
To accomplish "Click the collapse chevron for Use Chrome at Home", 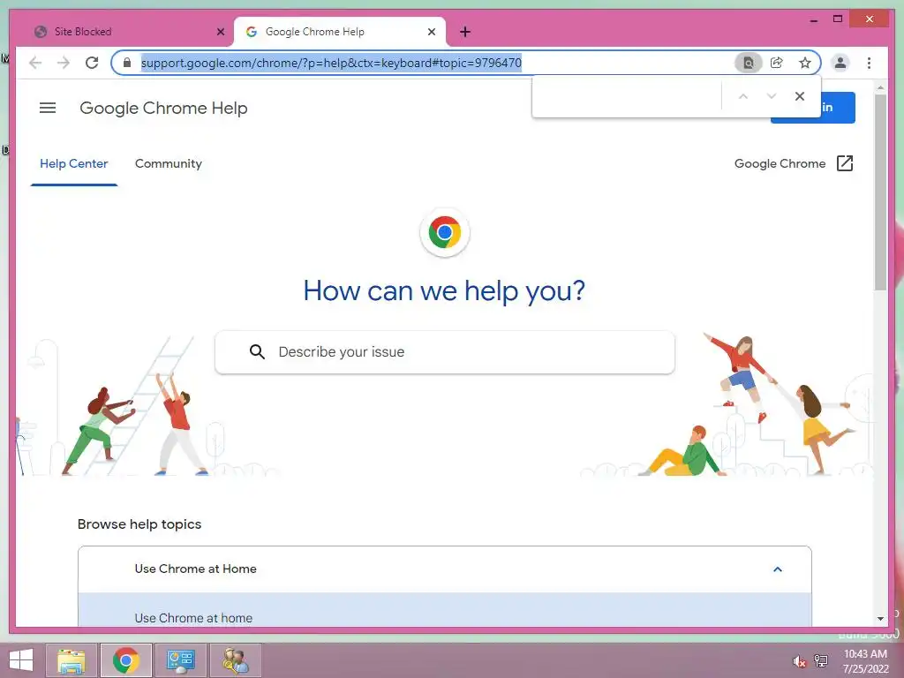I will click(777, 569).
